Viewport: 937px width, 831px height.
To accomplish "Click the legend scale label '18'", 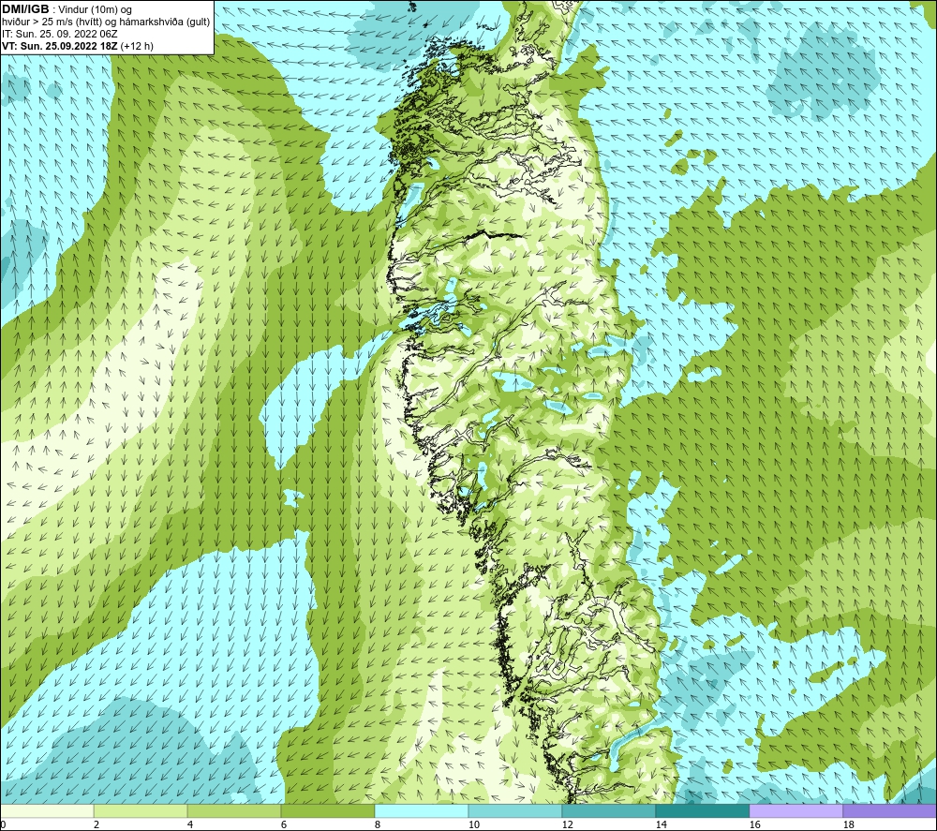I will (848, 825).
